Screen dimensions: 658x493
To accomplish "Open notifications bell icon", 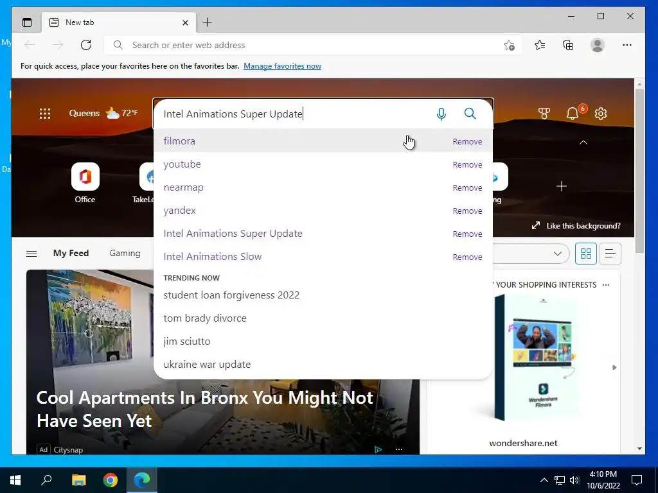I will click(x=573, y=113).
